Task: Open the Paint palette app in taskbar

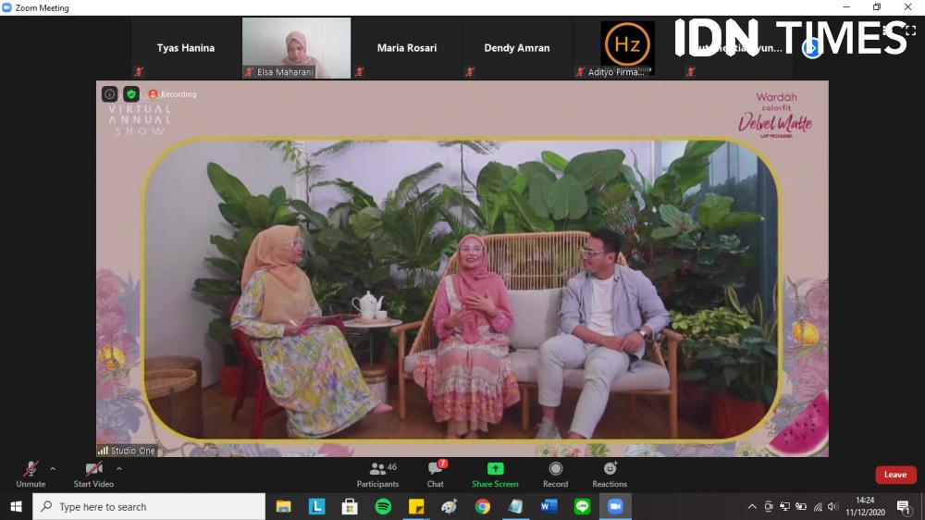Action: click(x=449, y=506)
